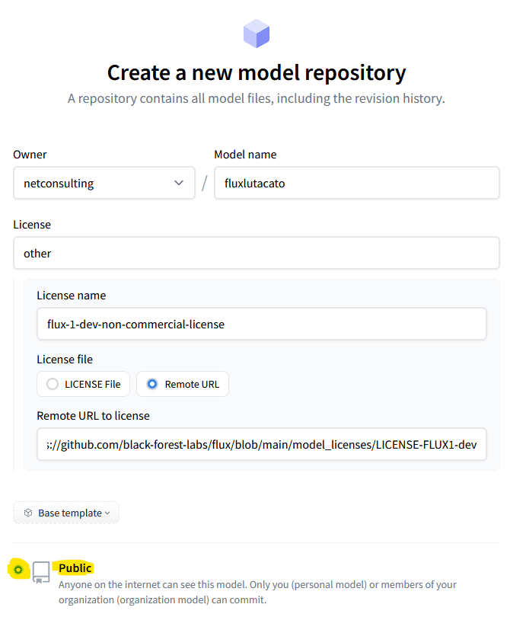Click the cube icon in Base template
This screenshot has width=510, height=617.
click(x=28, y=513)
